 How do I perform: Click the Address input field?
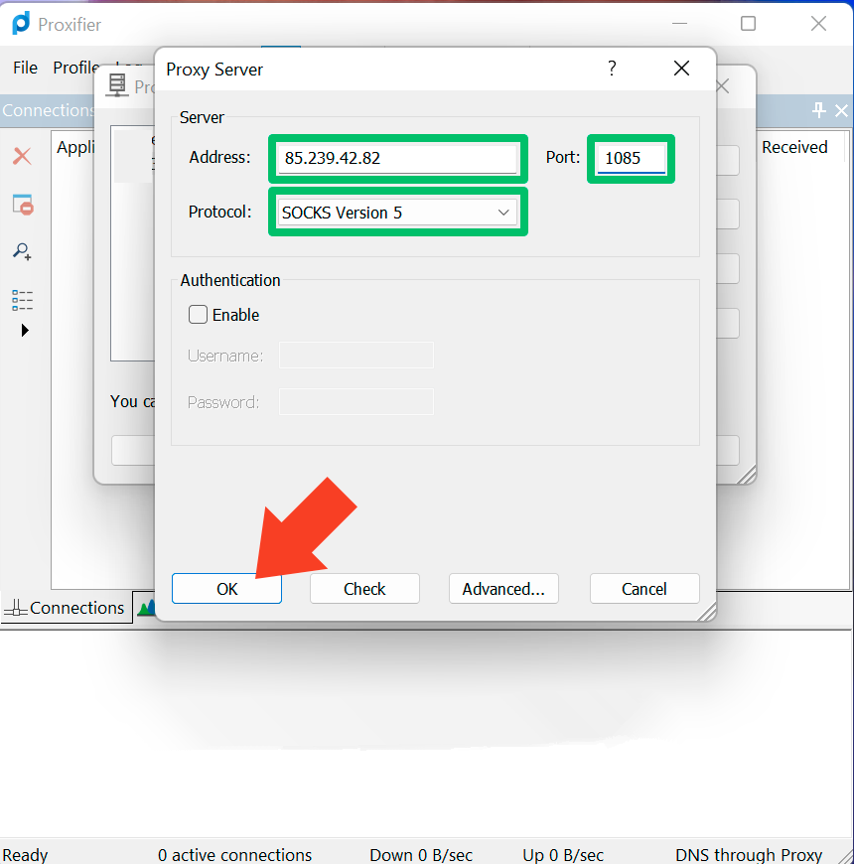click(x=397, y=158)
